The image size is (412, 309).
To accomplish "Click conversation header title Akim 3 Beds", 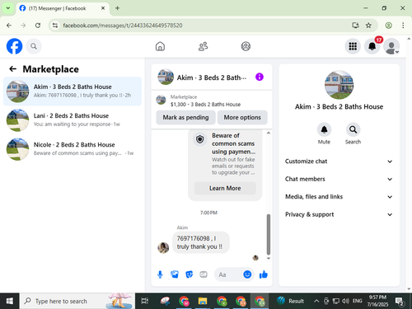I will point(212,77).
